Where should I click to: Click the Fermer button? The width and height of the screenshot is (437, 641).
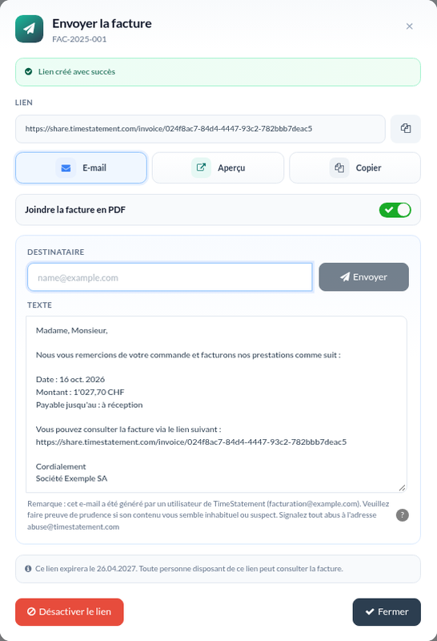[x=387, y=612]
